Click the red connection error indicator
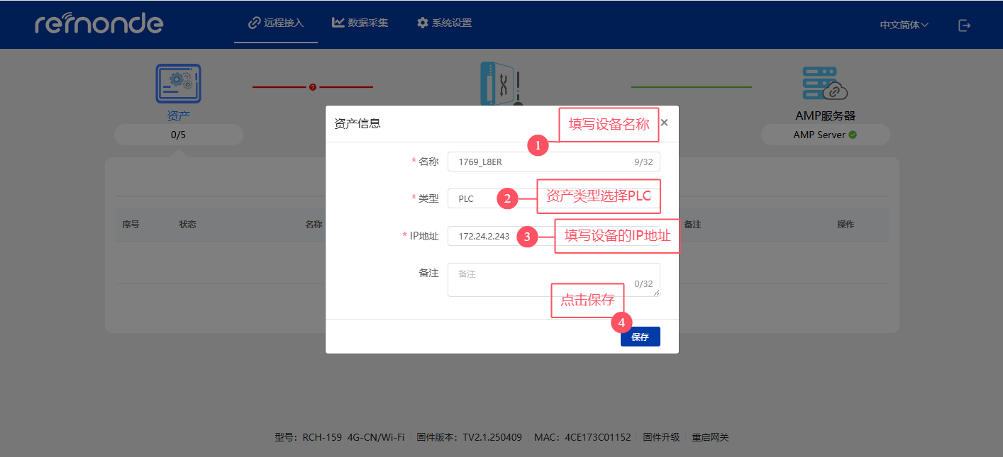 (x=312, y=87)
